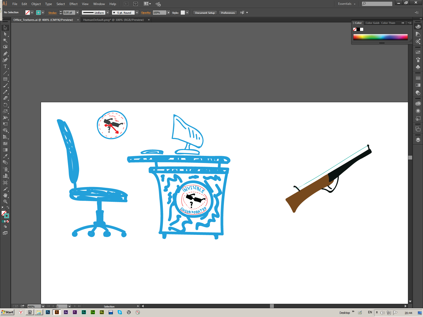Image resolution: width=423 pixels, height=317 pixels.
Task: Select the Pencil tool
Action: click(5, 92)
